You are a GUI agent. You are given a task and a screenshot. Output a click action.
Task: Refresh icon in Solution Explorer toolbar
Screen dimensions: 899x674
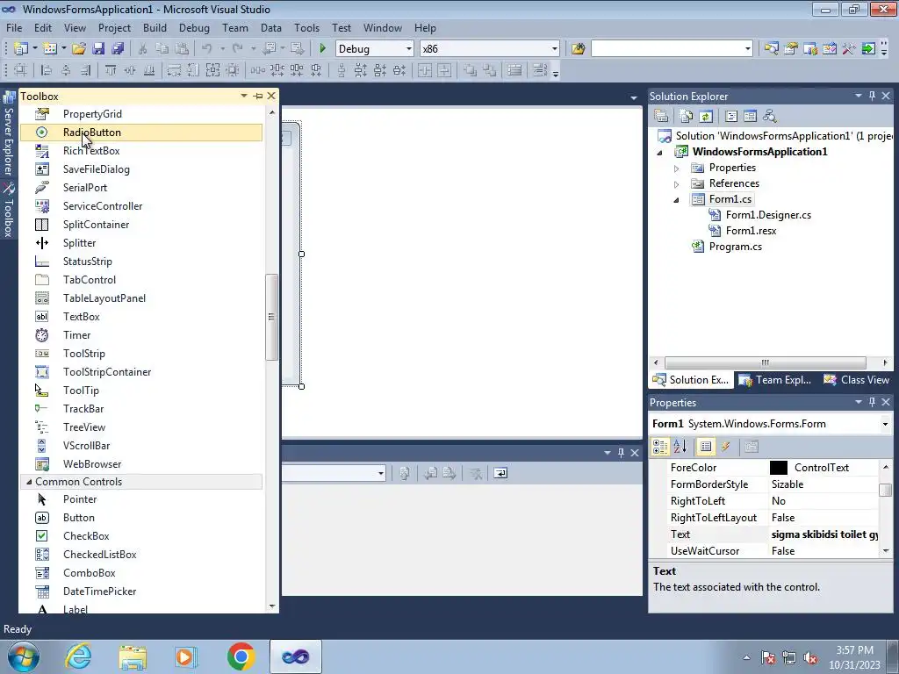click(706, 117)
